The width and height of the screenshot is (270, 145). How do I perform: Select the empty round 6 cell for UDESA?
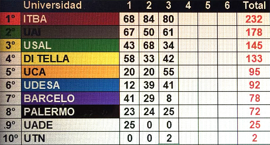point(227,85)
